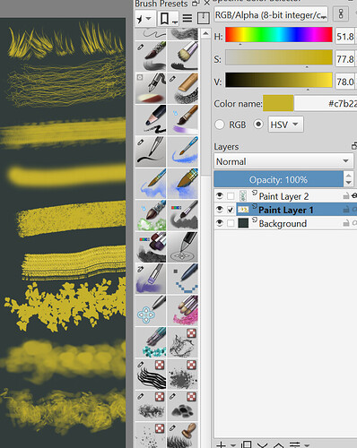Screen dimensions: 357x448
Task: Choose the pixel art pen preset
Action: [183, 279]
